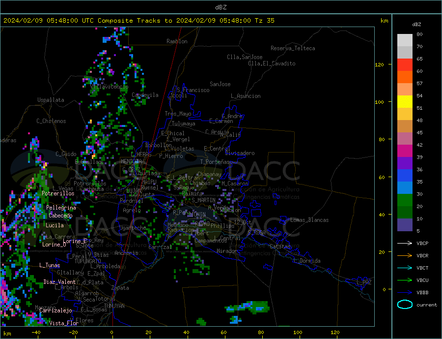Pick the bright yellow 54 dBZ band

(x=405, y=102)
